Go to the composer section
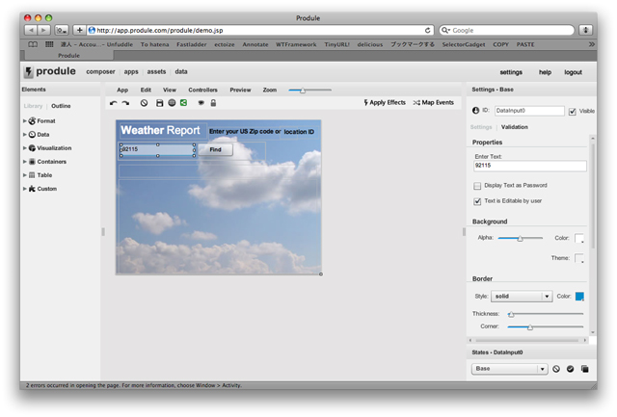The image size is (617, 417). coord(100,72)
